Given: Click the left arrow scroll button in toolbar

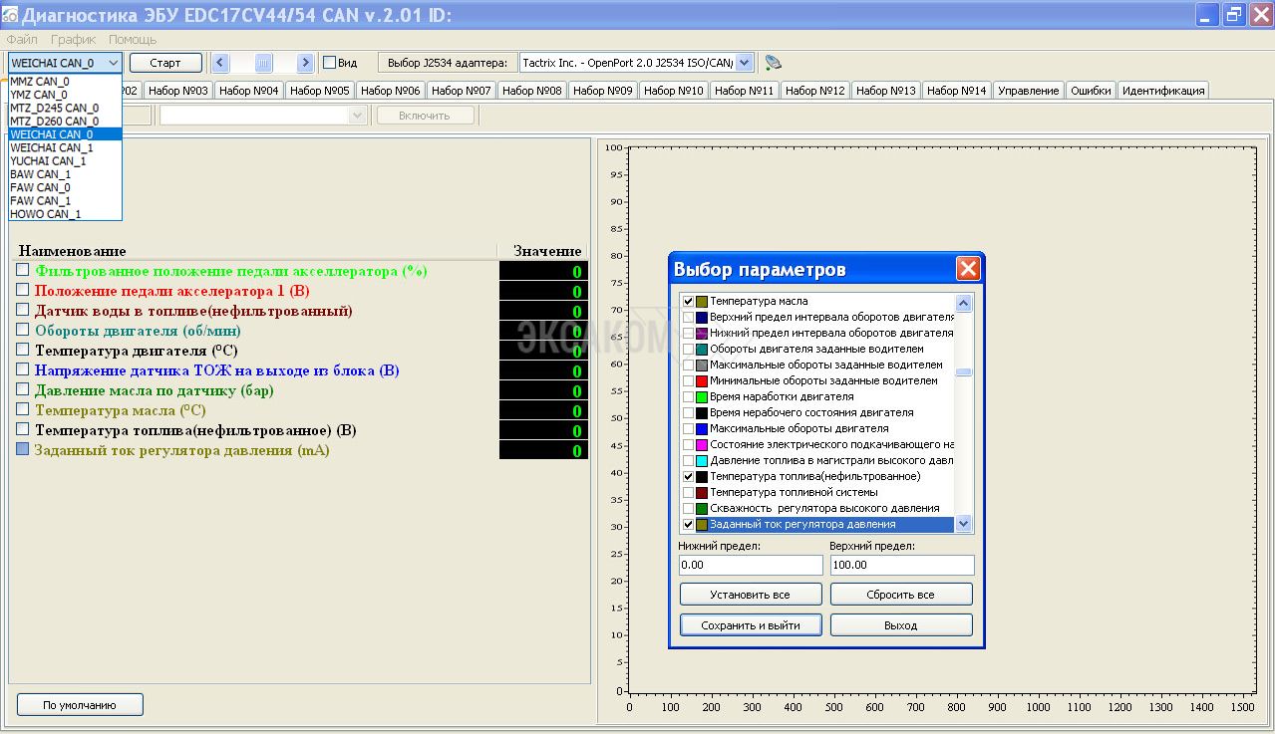Looking at the screenshot, I should coord(220,63).
